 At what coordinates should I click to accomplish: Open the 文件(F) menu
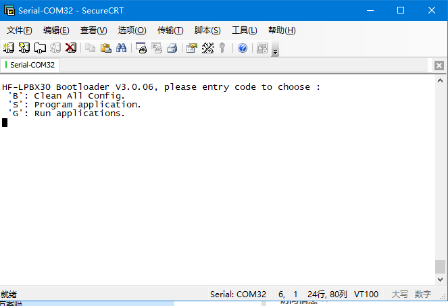coord(20,30)
